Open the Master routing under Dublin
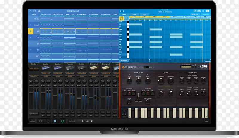 tap(82, 76)
